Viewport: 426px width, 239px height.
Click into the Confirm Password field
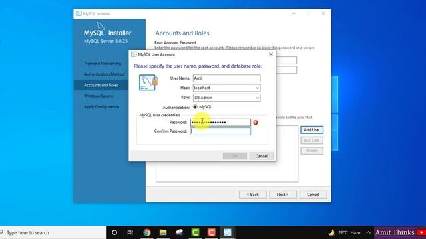pos(220,131)
